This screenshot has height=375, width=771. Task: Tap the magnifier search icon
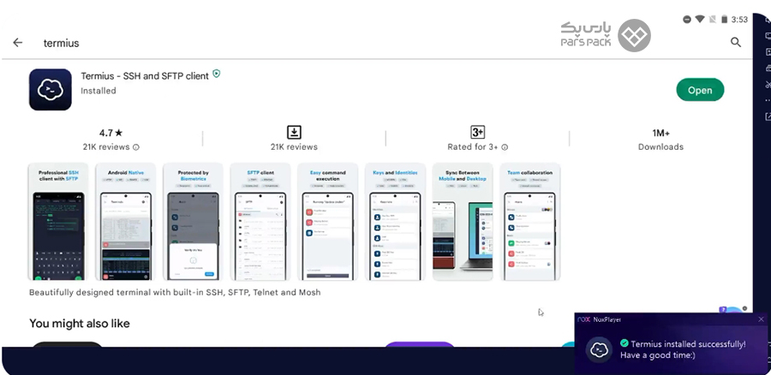(736, 42)
